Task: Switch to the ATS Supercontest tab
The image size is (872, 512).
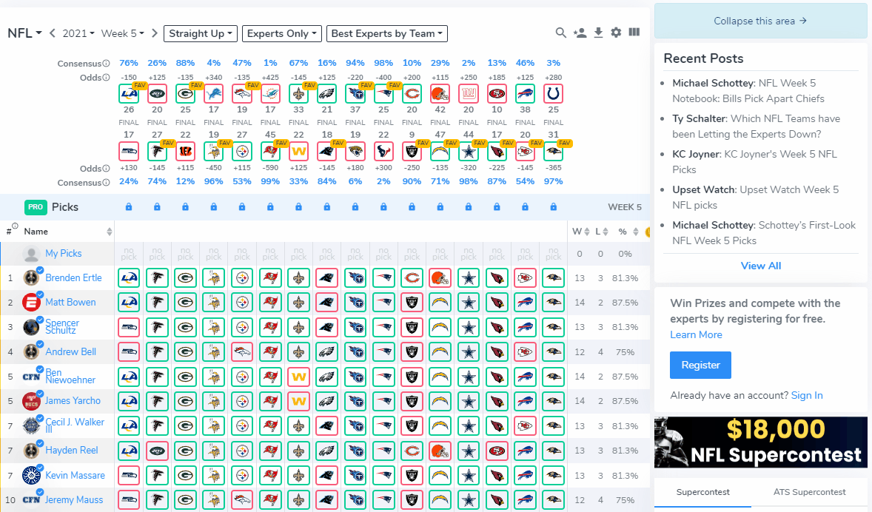Action: point(809,493)
